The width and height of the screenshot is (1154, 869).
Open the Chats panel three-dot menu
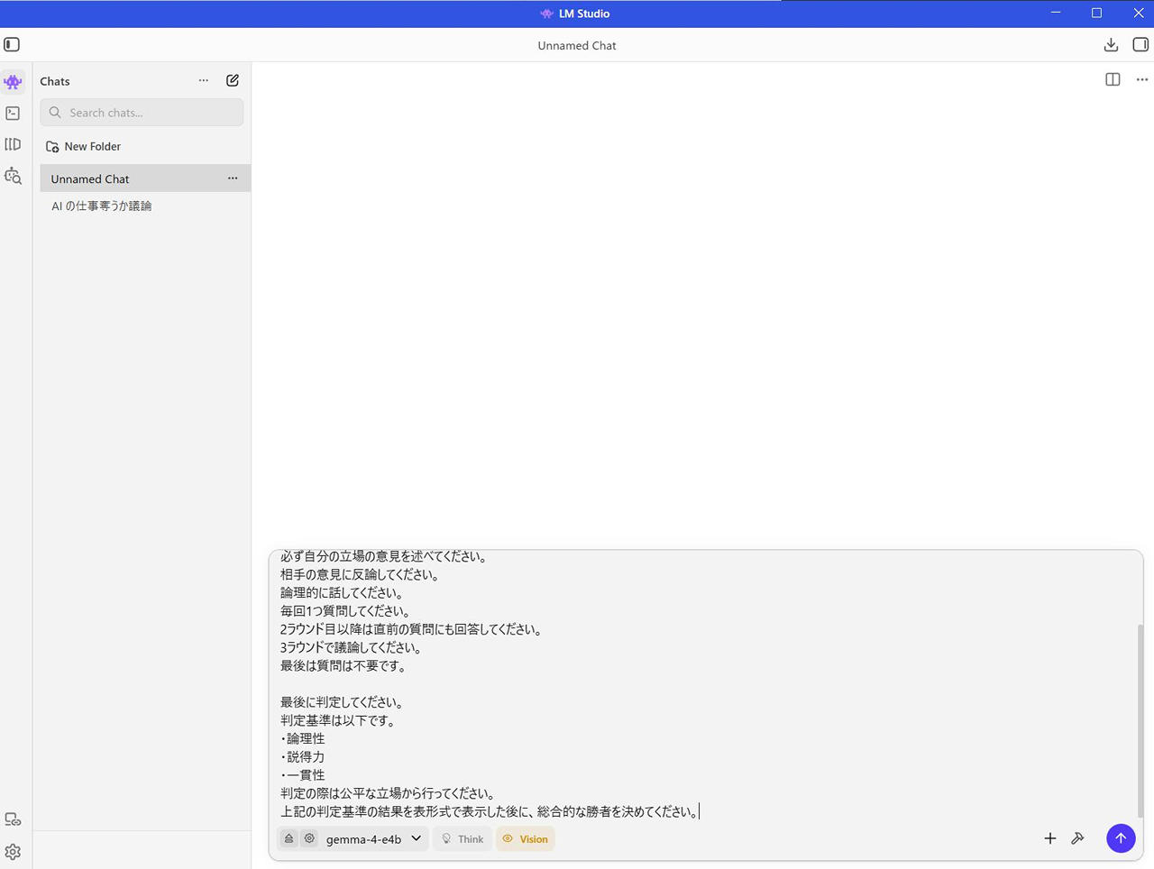204,80
